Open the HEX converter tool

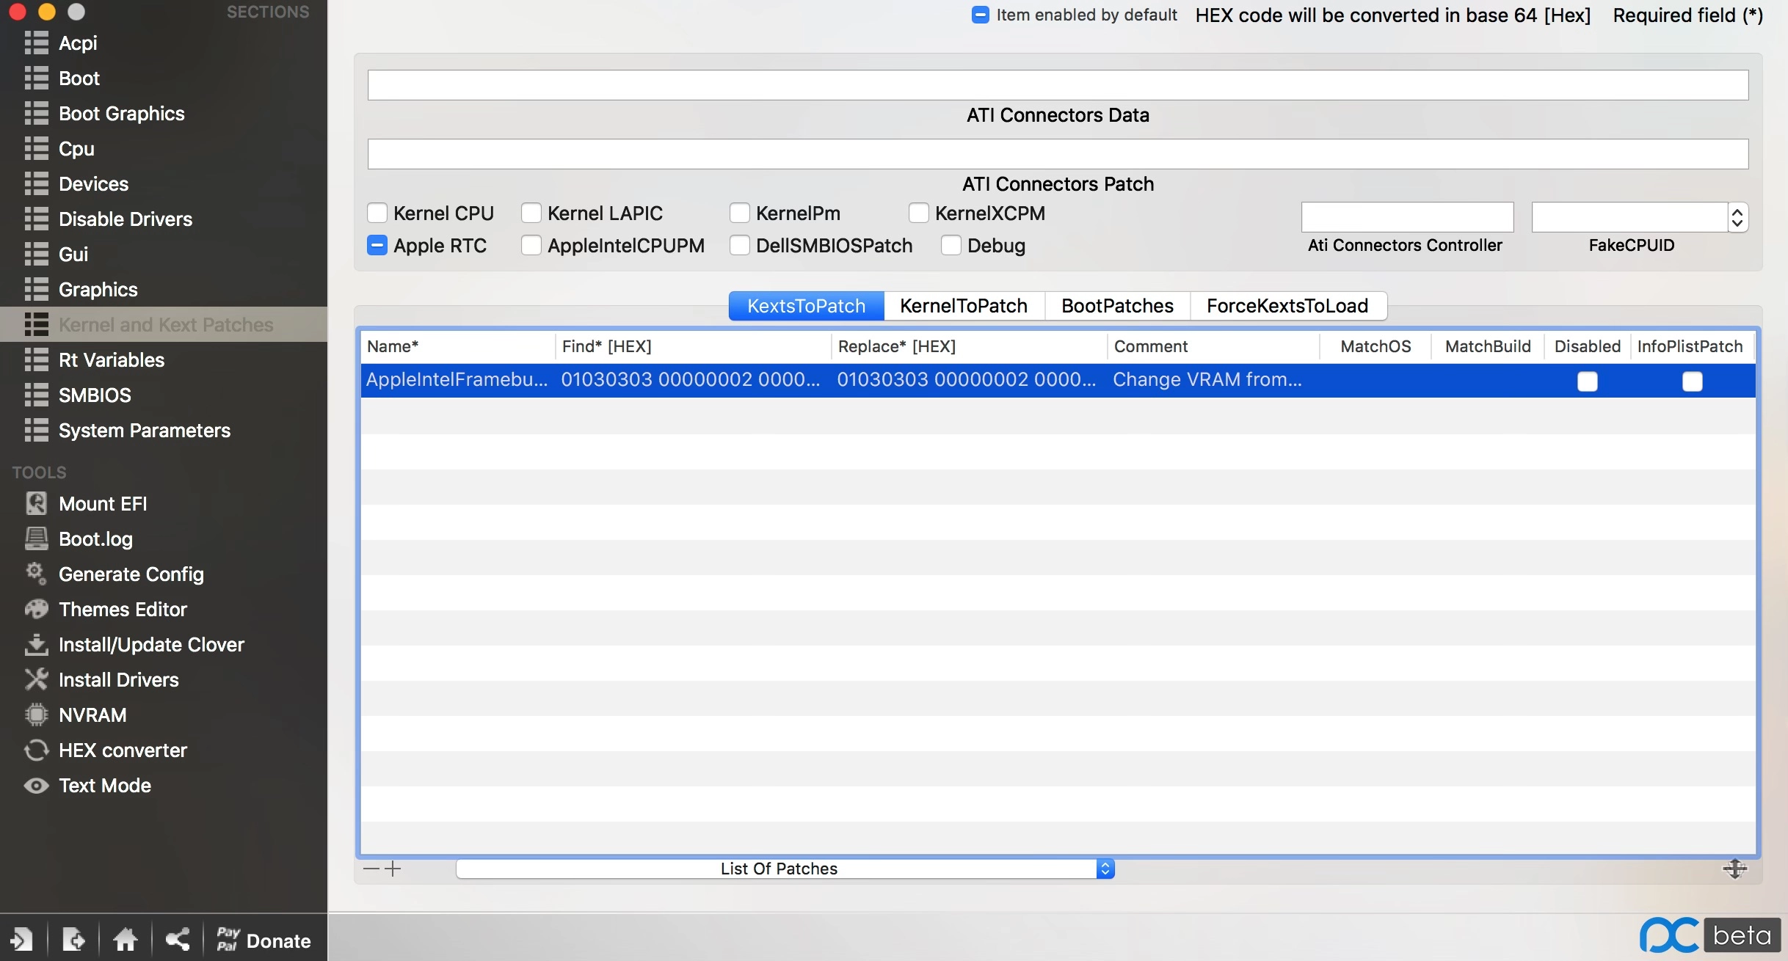tap(123, 750)
